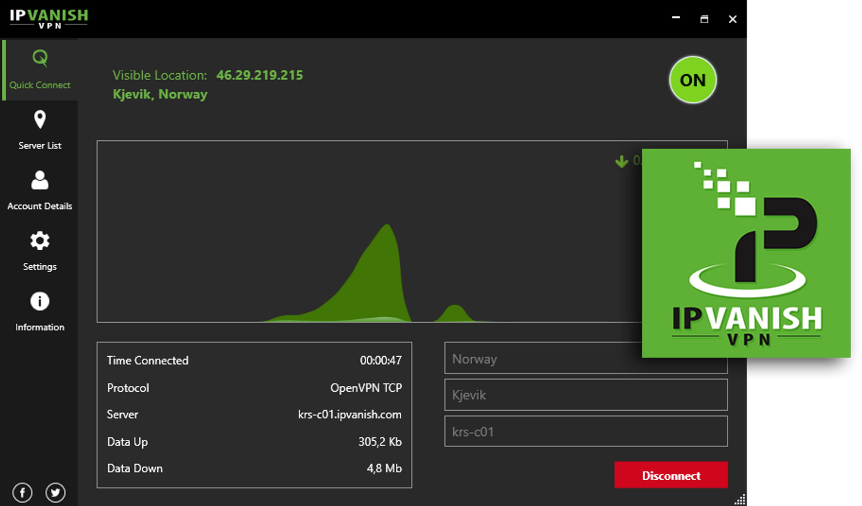Close the IPVanish window
Viewport: 862px width, 506px height.
click(x=733, y=19)
